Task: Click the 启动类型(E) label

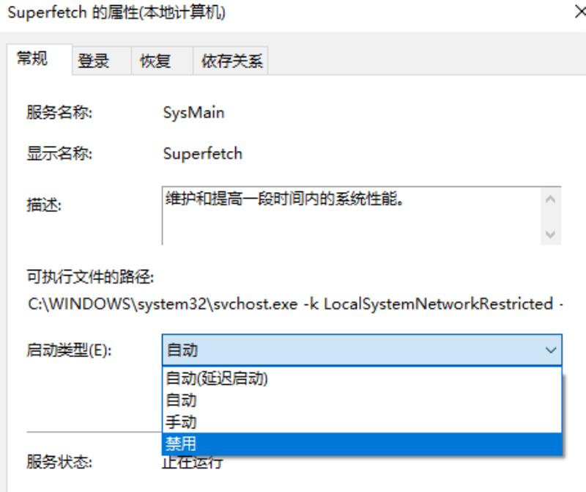Action: (x=69, y=350)
